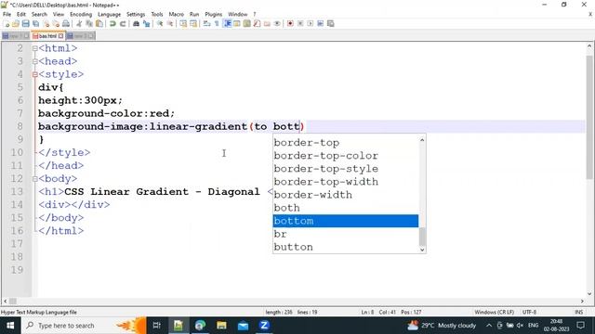Viewport: 595px width, 334px height.
Task: Close the bas.html tab
Action: click(x=60, y=36)
